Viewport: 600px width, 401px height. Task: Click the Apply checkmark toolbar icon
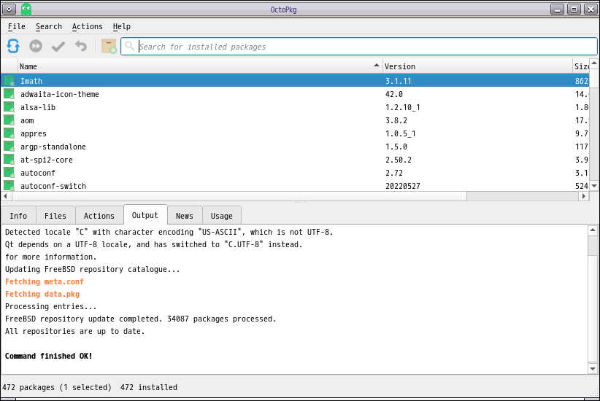point(58,46)
